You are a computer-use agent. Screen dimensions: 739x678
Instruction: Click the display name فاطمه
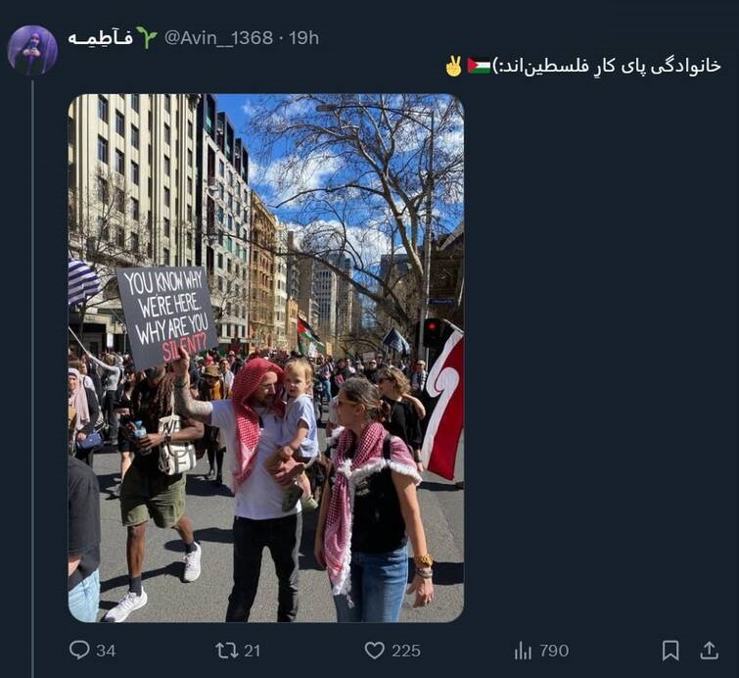pos(101,38)
